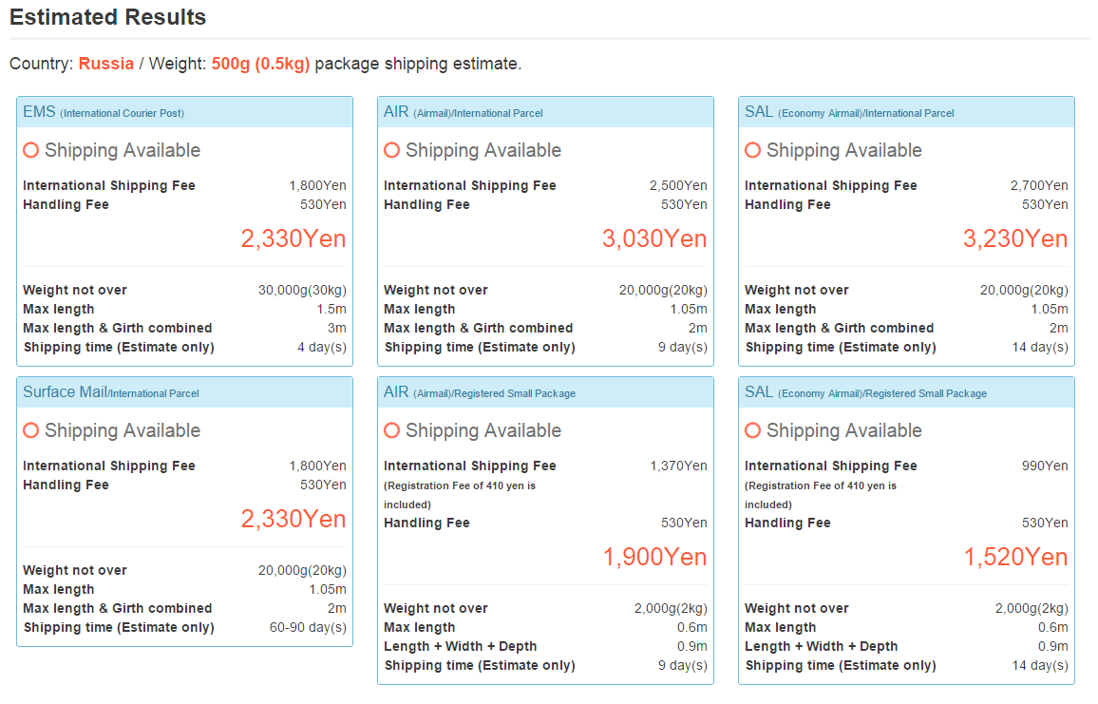The image size is (1098, 704).
Task: Click the 3,230Yen total price
Action: pyautogui.click(x=1015, y=238)
